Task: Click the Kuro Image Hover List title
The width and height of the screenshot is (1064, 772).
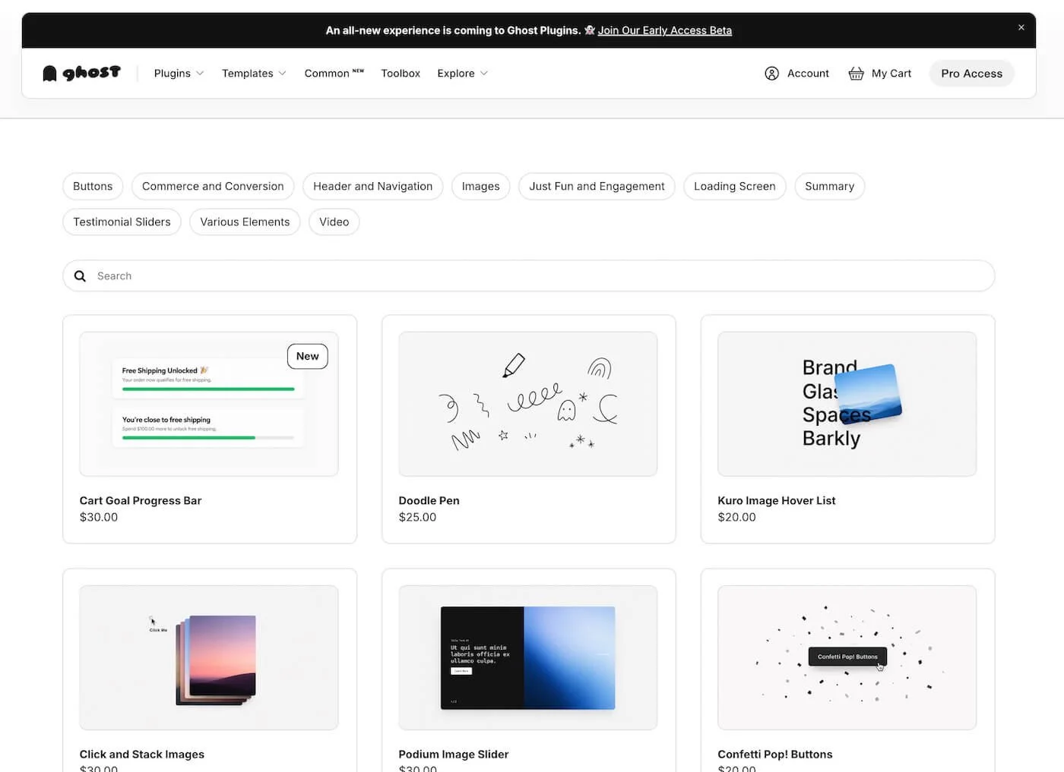Action: pyautogui.click(x=776, y=500)
